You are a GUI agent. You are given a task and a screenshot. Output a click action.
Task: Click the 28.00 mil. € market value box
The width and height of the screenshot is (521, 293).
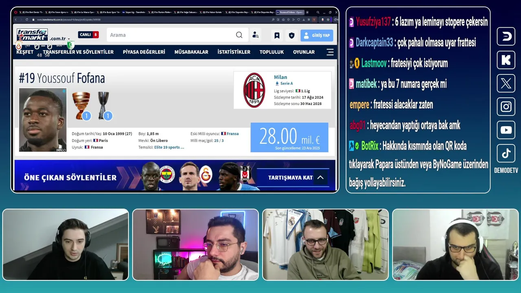pyautogui.click(x=289, y=137)
